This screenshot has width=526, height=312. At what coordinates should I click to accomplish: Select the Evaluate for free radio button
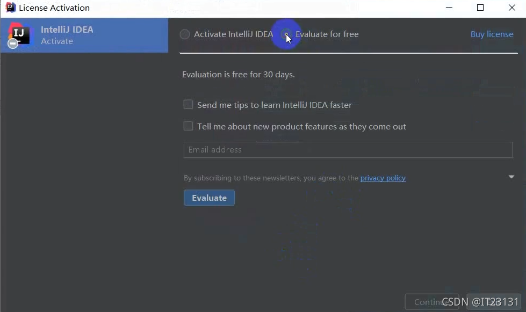286,34
